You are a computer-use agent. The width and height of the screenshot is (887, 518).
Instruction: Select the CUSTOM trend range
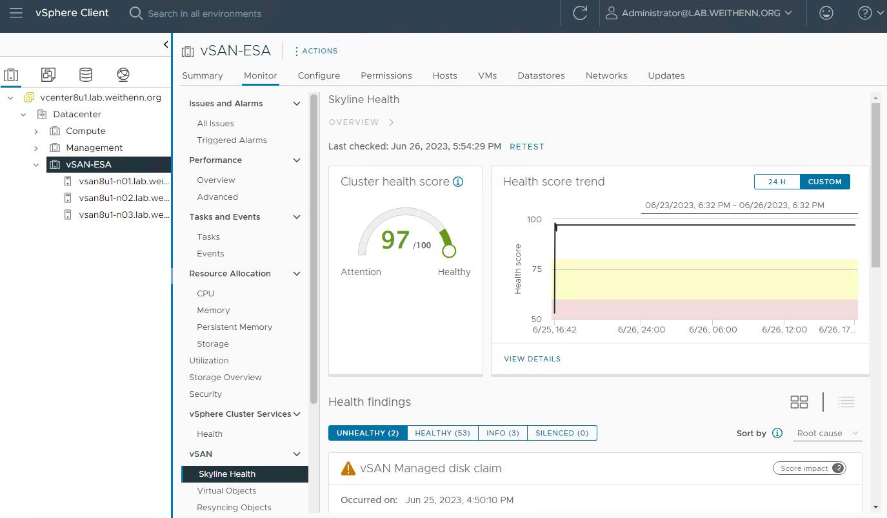[825, 182]
